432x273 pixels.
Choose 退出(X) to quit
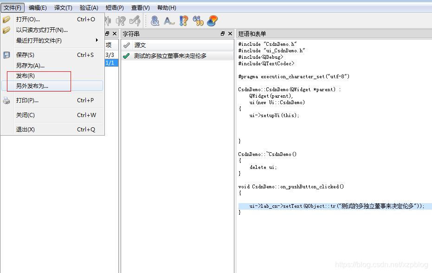[52, 129]
